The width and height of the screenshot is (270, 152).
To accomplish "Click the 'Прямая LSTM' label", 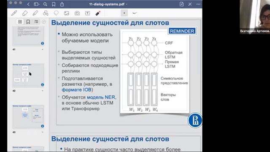I will 172,64.
